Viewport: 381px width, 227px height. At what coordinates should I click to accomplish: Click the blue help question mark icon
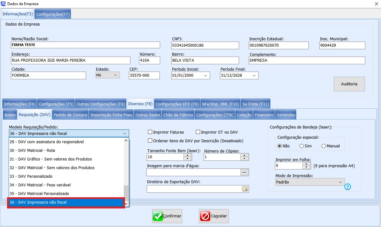[x=348, y=187]
